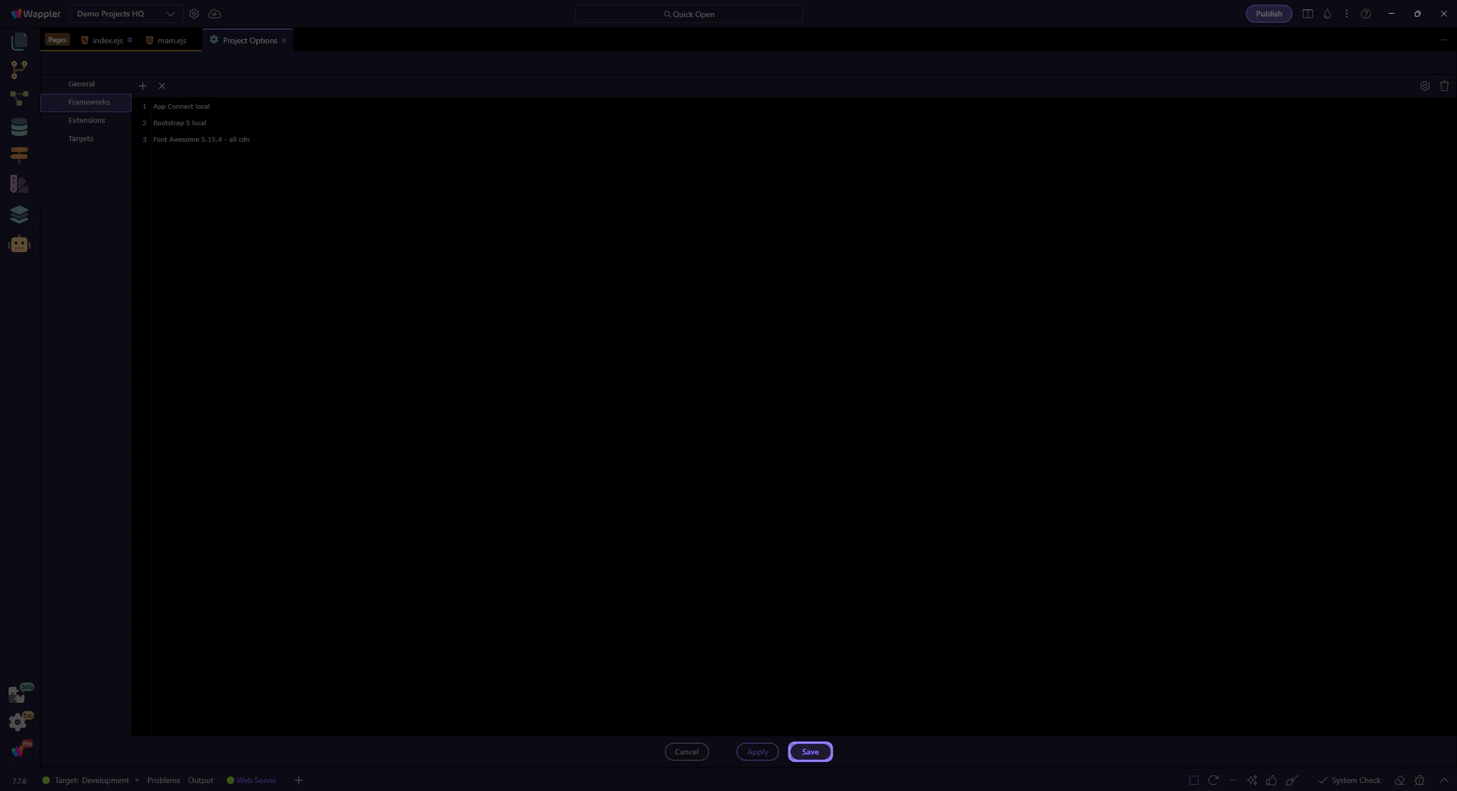Click the Quick Open search field

click(689, 14)
